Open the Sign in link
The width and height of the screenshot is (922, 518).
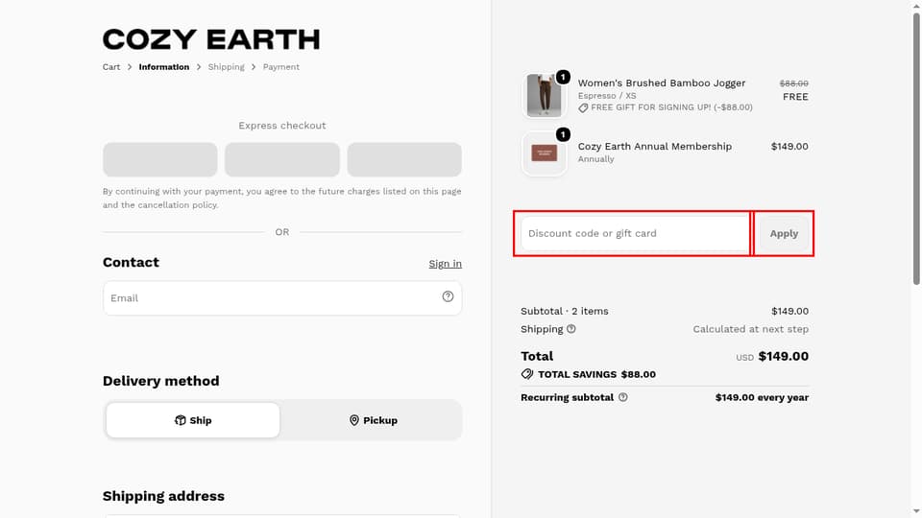click(445, 264)
